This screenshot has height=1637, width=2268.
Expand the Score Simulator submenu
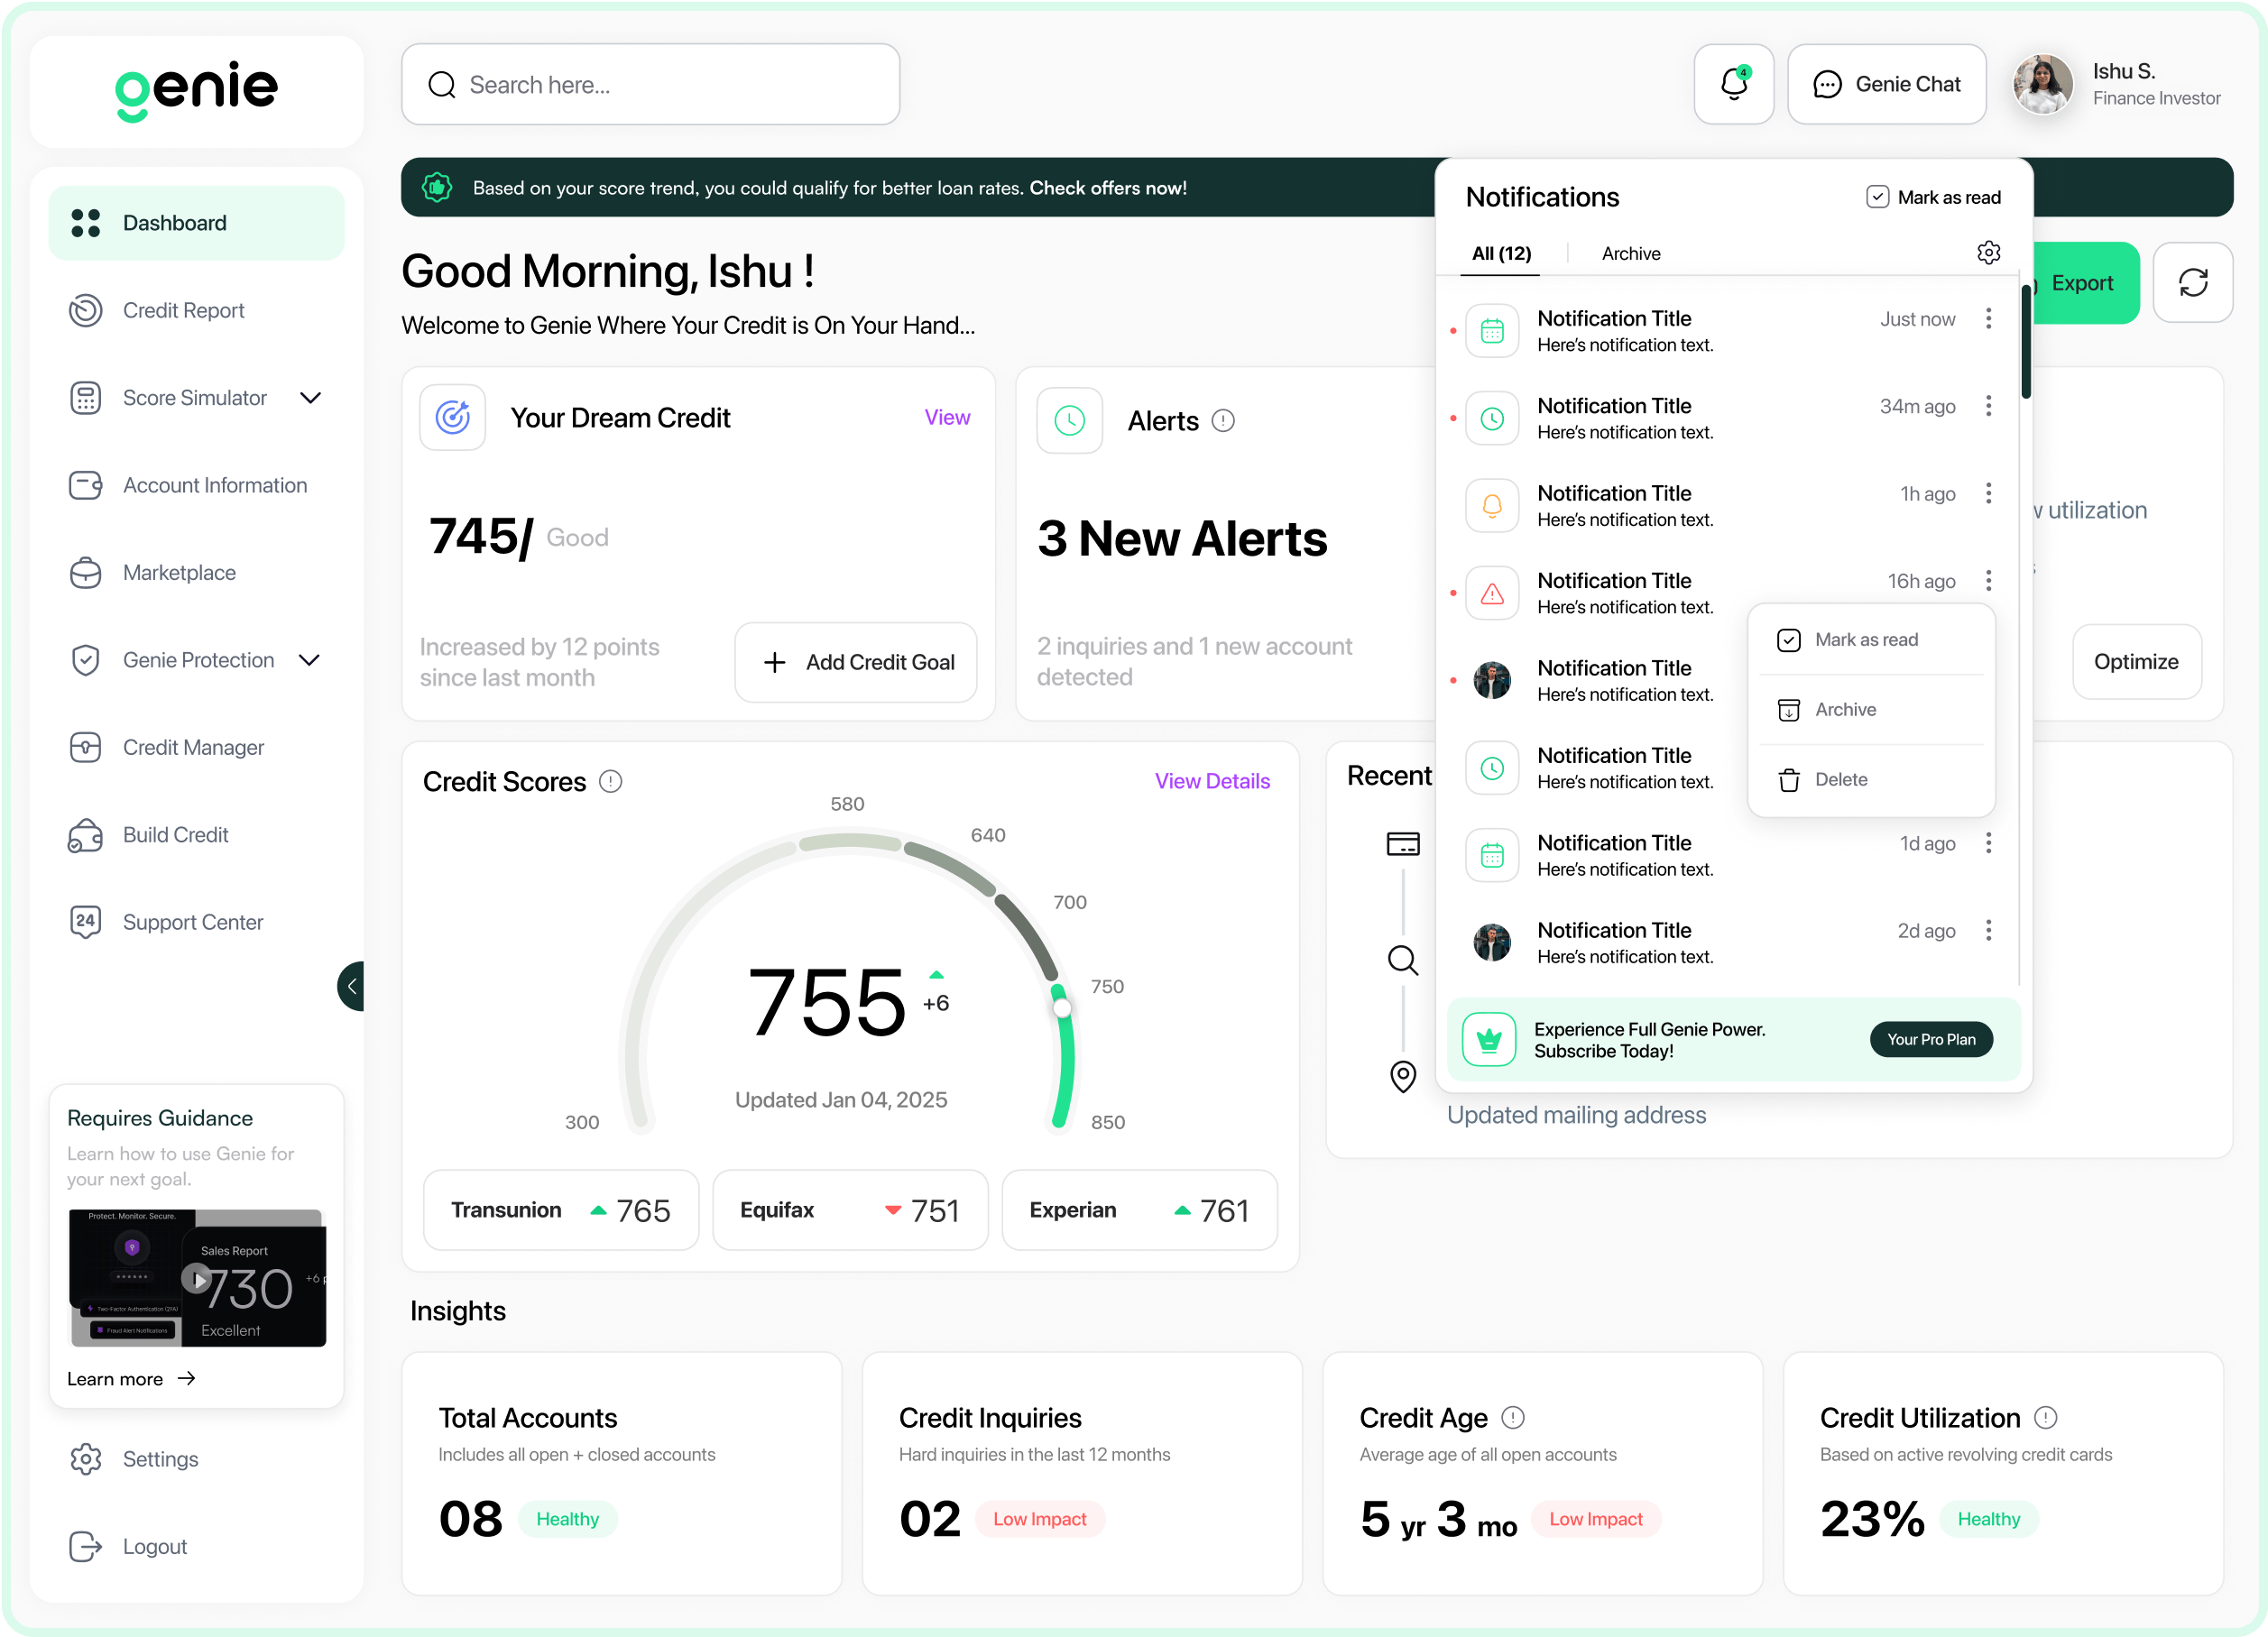click(311, 398)
